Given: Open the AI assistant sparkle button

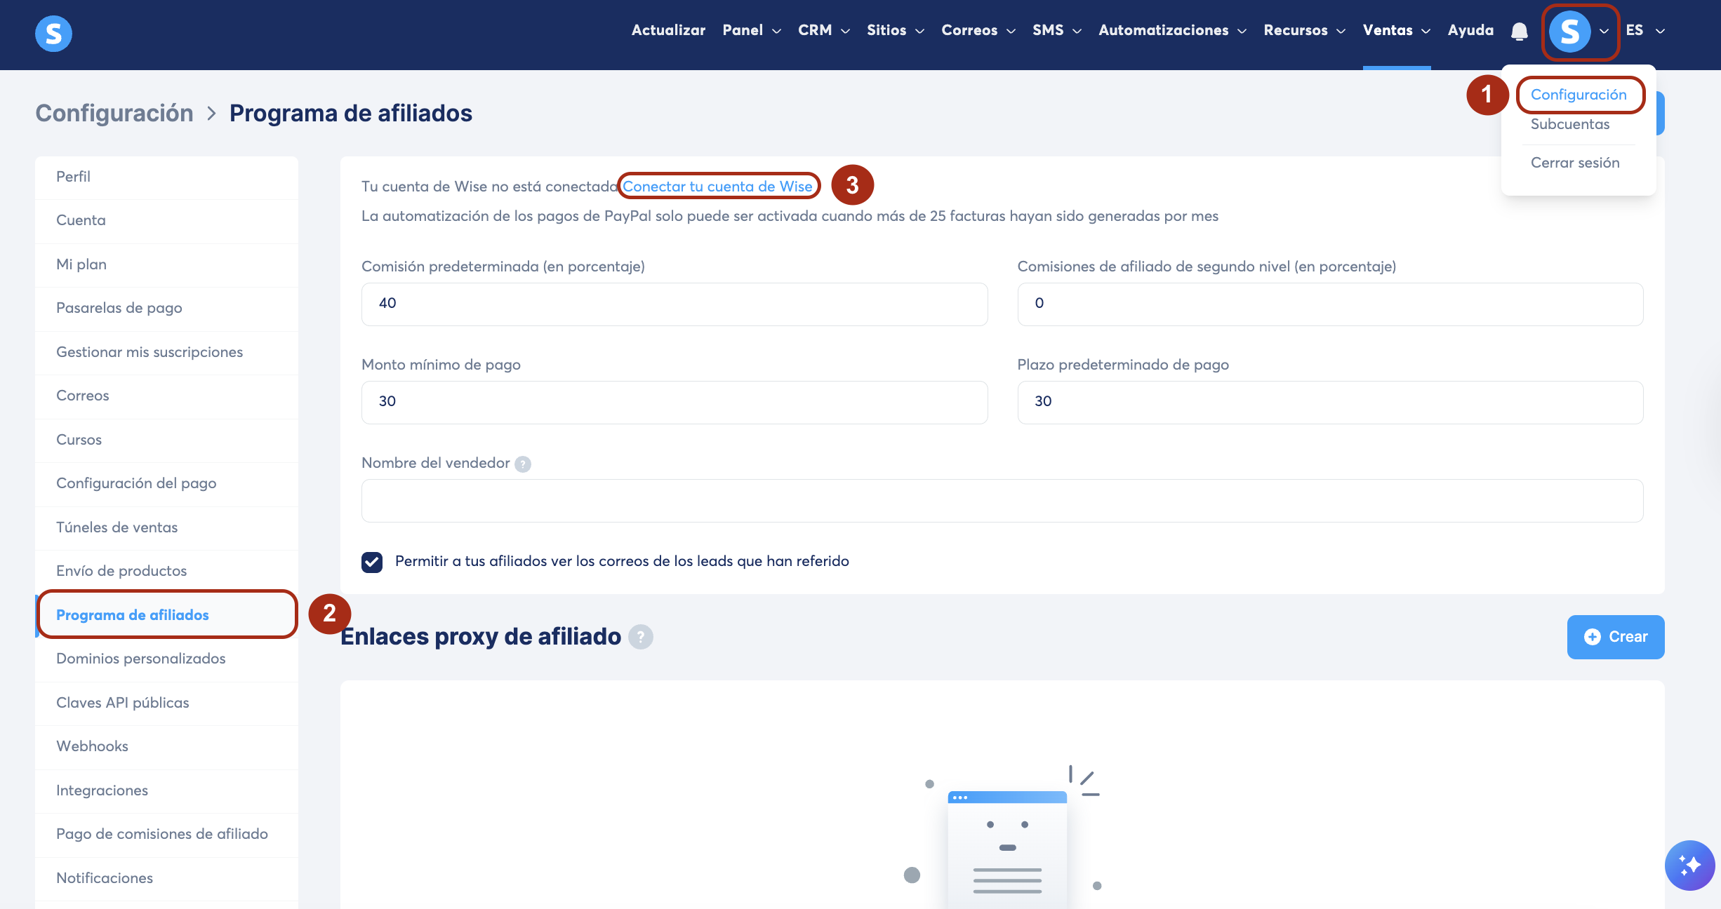Looking at the screenshot, I should click(1689, 865).
